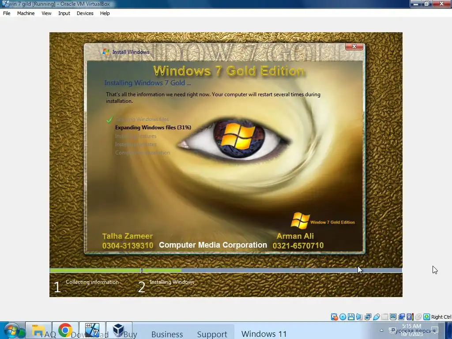This screenshot has width=452, height=339.
Task: Close the VirtualBox VM window
Action: [441, 4]
